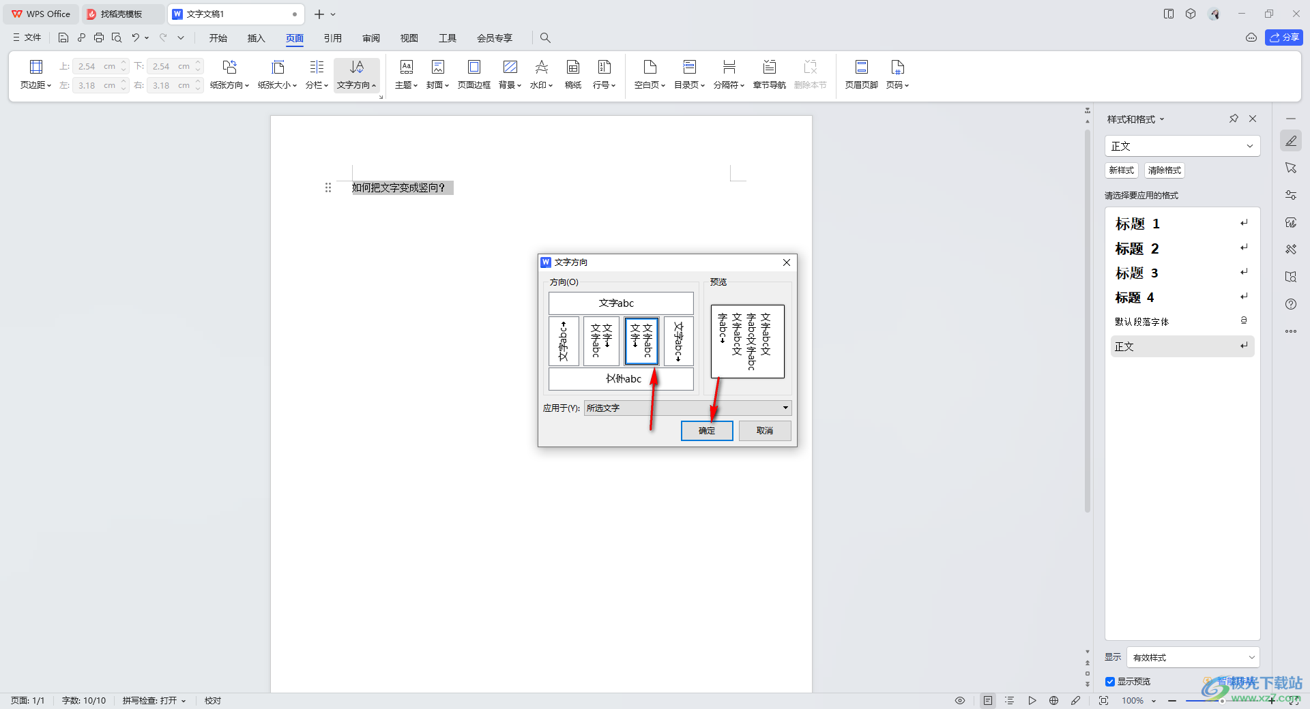Select horizontal 文字abc direction option

[x=621, y=303]
